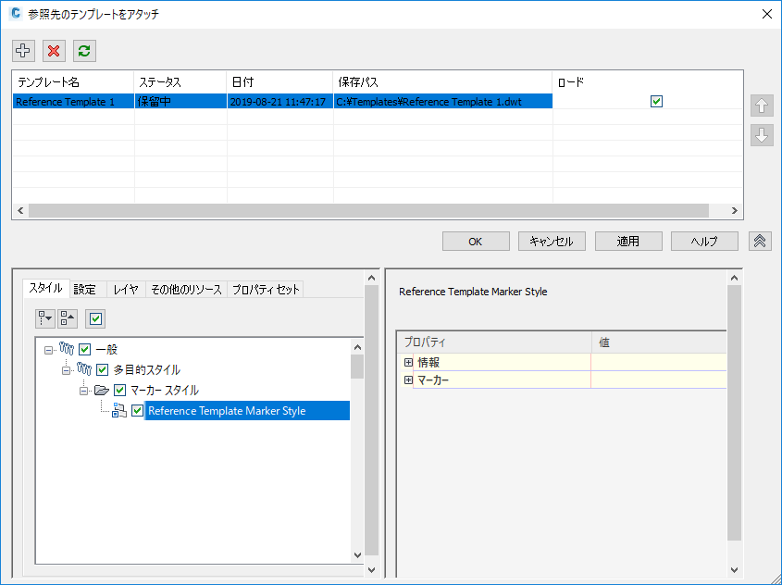Click the 値 column header
The height and width of the screenshot is (585, 782).
(659, 342)
